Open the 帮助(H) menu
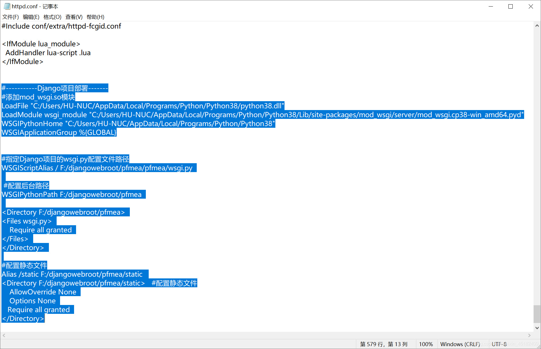The height and width of the screenshot is (349, 541). click(95, 17)
